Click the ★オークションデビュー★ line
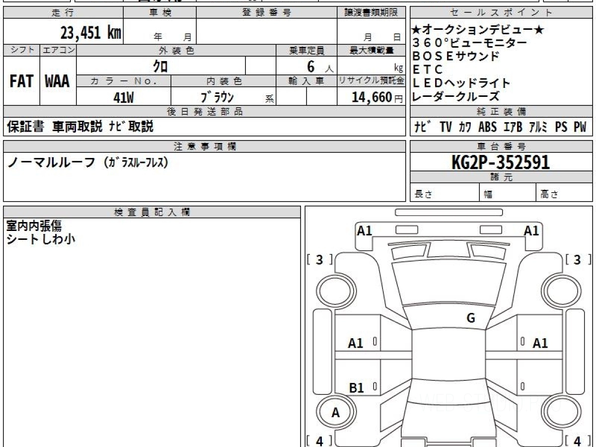 click(478, 30)
